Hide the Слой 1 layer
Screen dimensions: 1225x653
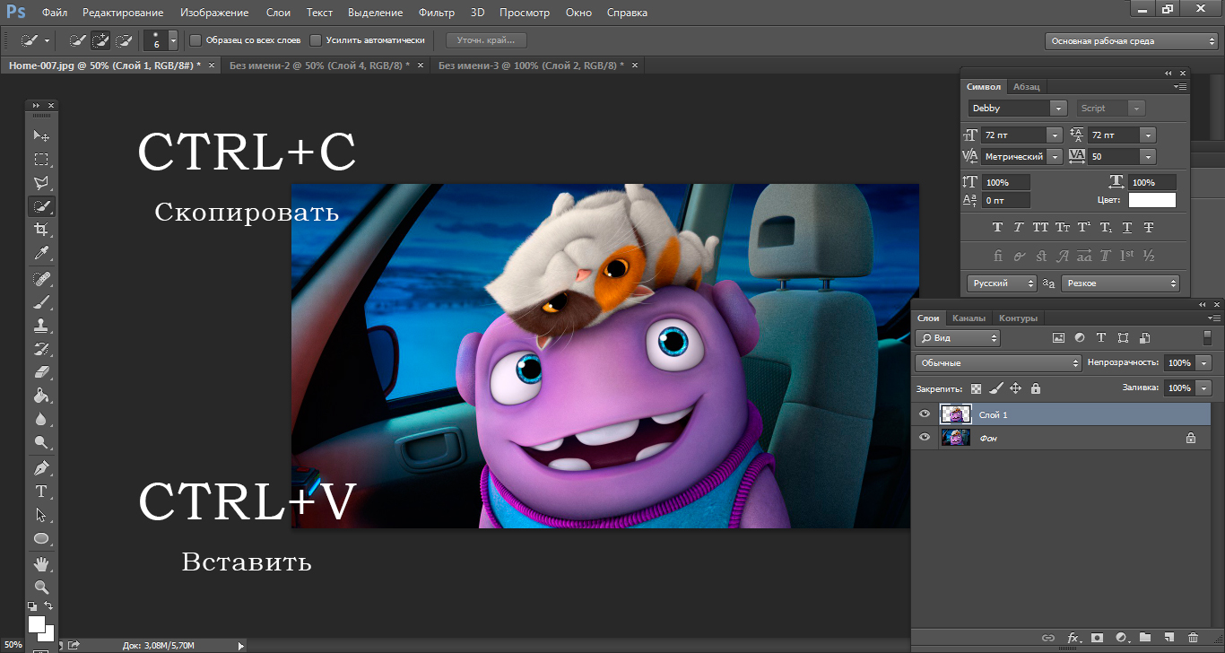925,414
